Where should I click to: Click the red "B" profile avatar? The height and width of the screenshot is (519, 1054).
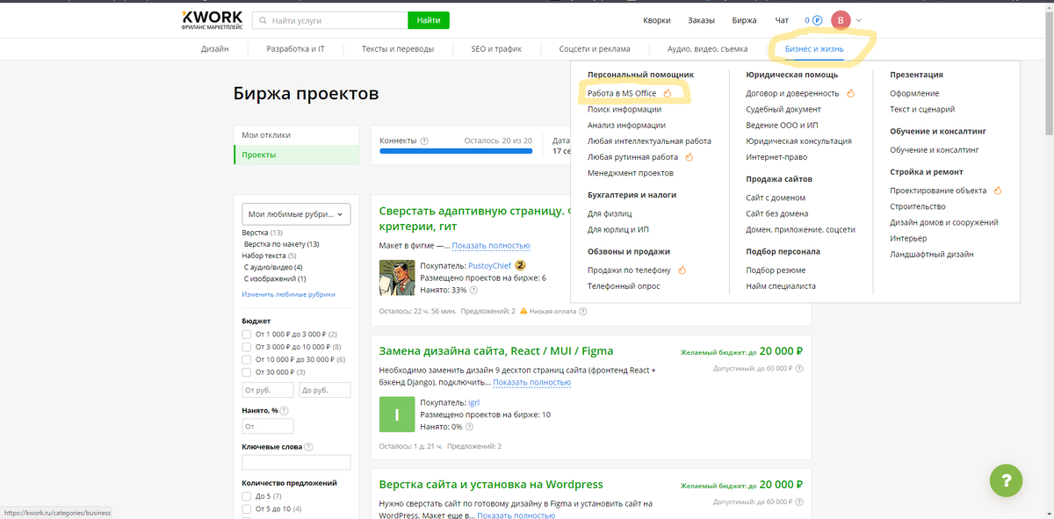[842, 18]
